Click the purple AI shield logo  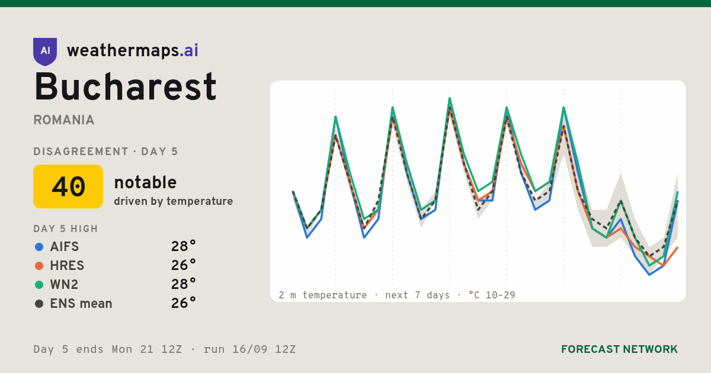45,51
